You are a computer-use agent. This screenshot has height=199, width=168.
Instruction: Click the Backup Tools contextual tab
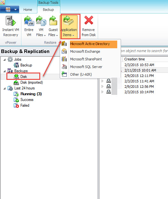pyautogui.click(x=48, y=3)
